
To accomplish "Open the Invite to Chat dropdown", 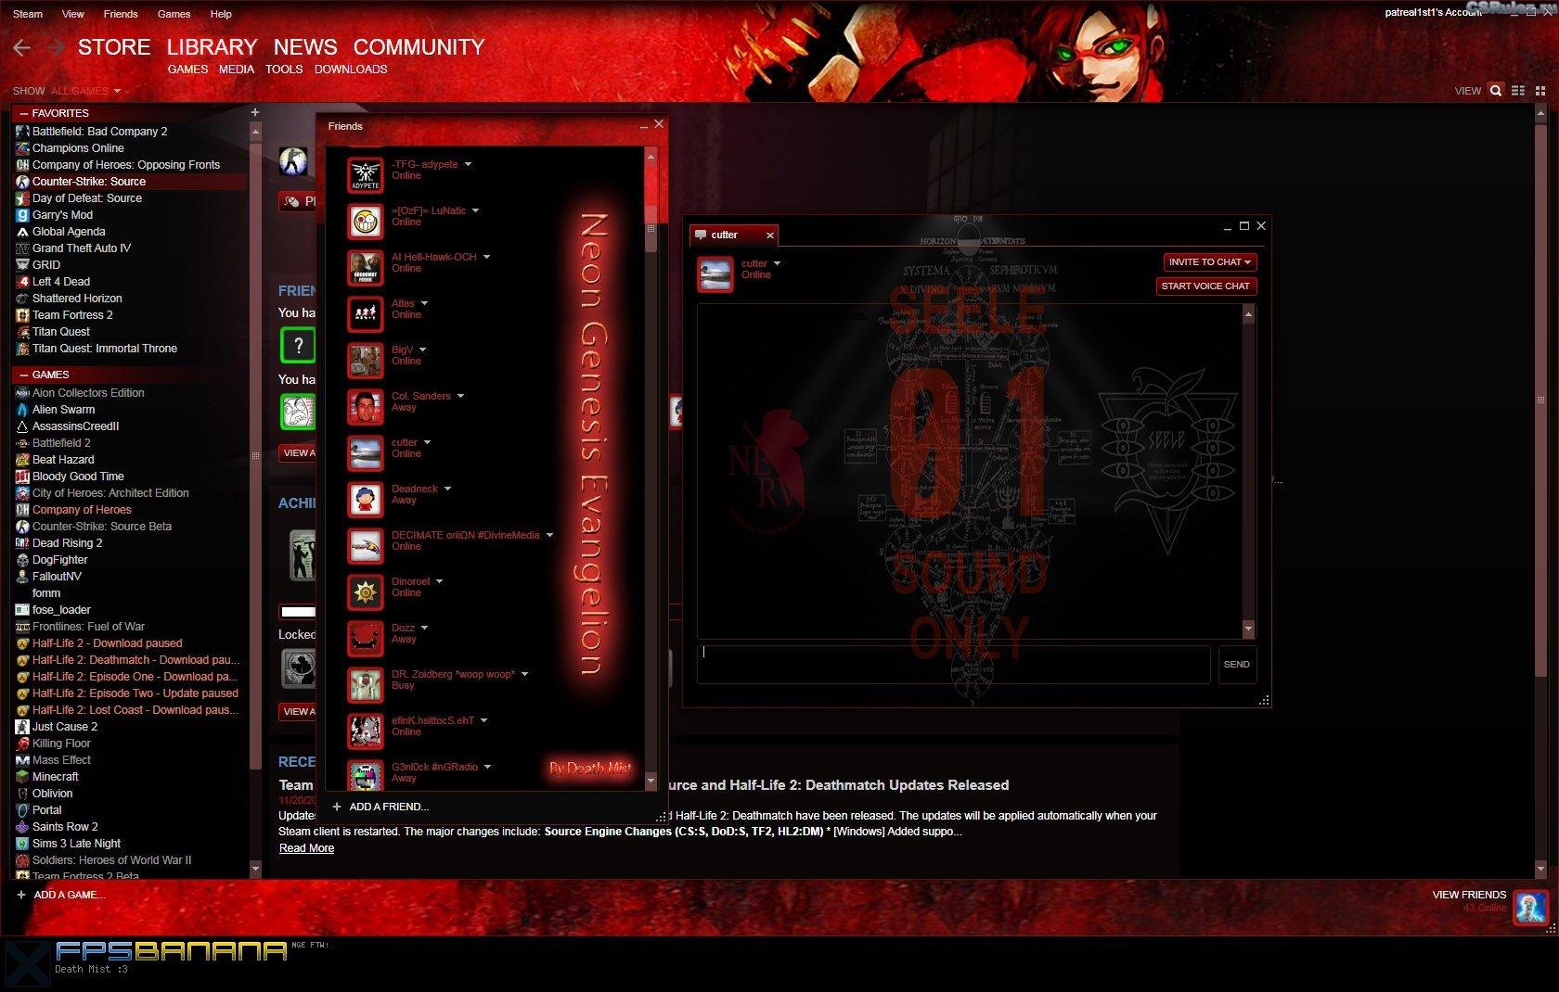I will point(1209,262).
